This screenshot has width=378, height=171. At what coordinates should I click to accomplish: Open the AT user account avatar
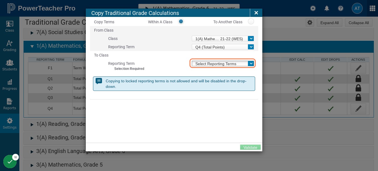pyautogui.click(x=357, y=8)
